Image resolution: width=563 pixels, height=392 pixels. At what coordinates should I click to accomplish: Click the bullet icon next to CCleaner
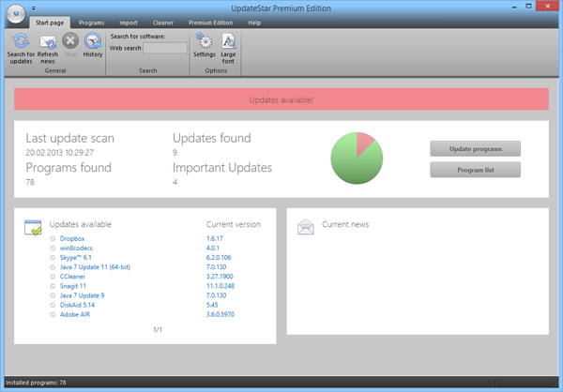(53, 277)
